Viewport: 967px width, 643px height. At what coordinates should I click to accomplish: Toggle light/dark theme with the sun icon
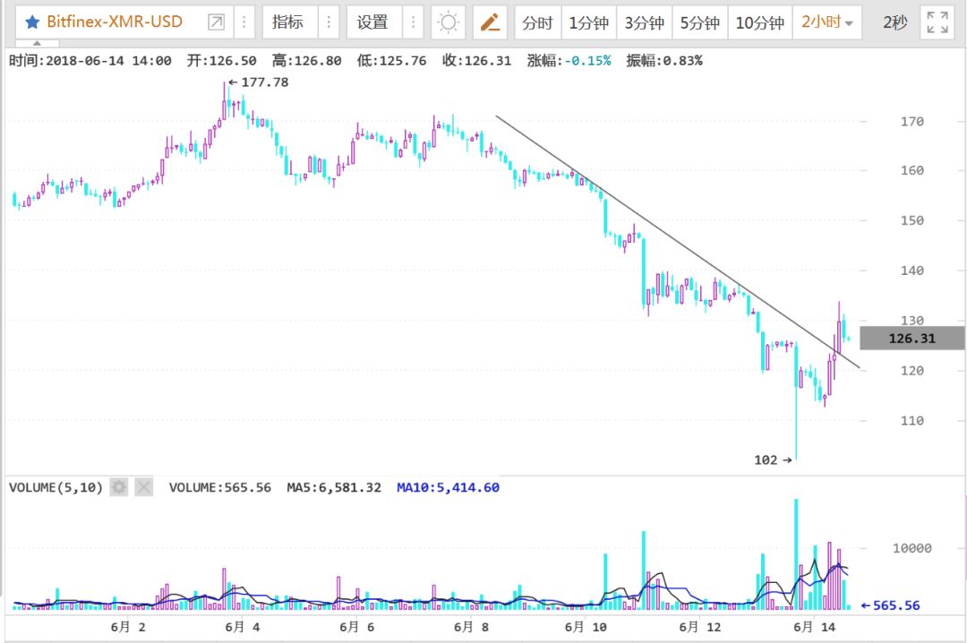click(449, 22)
